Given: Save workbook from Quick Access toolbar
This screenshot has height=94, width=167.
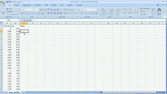Looking at the screenshot, I should [7, 2].
